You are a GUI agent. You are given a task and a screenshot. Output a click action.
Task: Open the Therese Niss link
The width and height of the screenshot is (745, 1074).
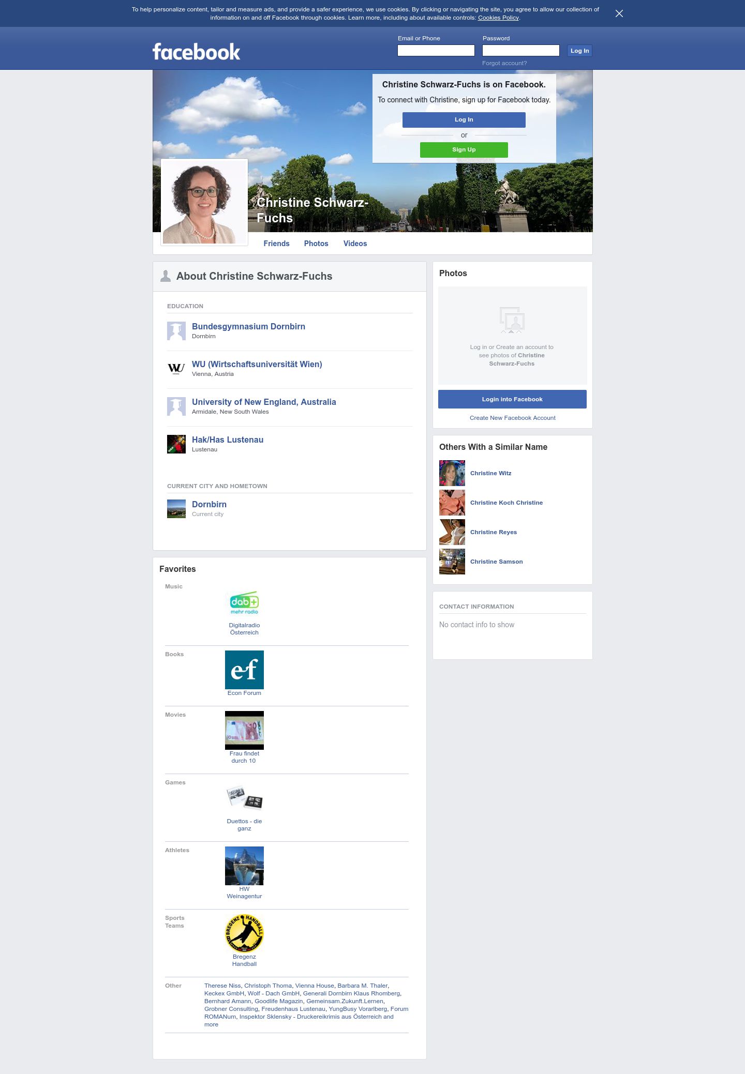tap(222, 986)
